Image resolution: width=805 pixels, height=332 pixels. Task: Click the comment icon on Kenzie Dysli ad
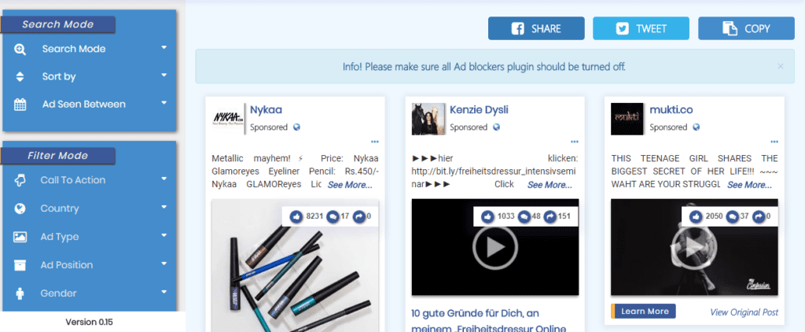point(524,216)
